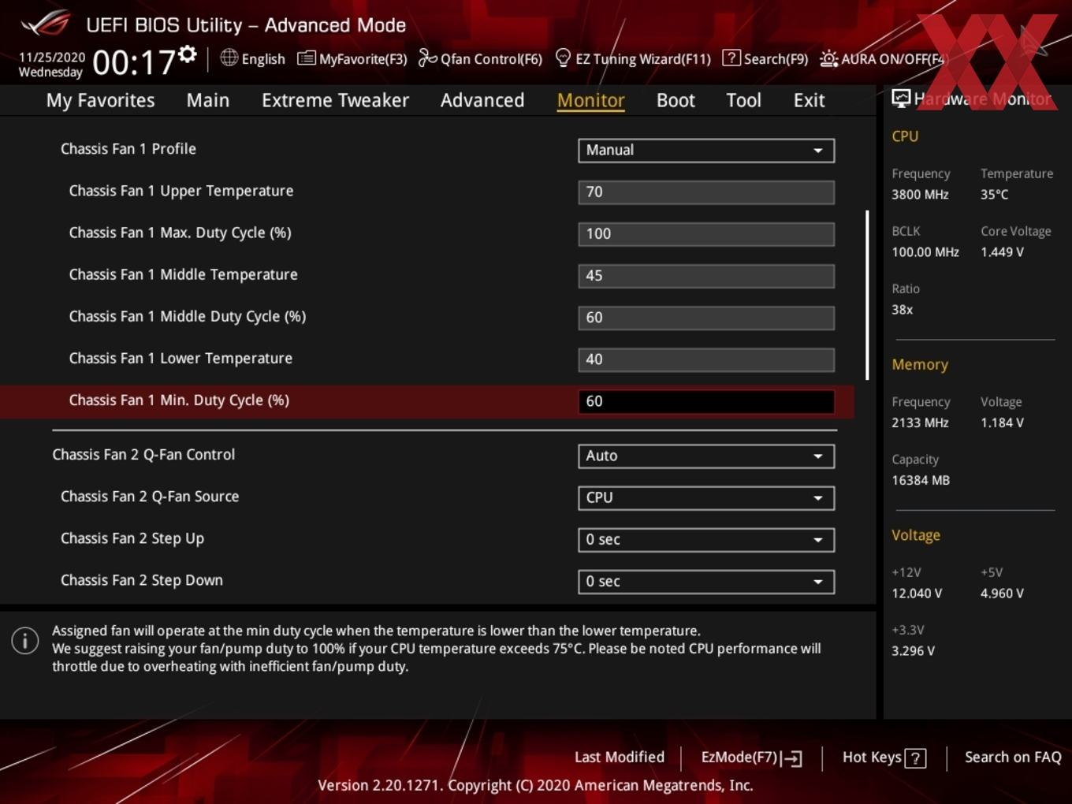
Task: Select Chassis Fan 2 Step Up label
Action: click(132, 538)
